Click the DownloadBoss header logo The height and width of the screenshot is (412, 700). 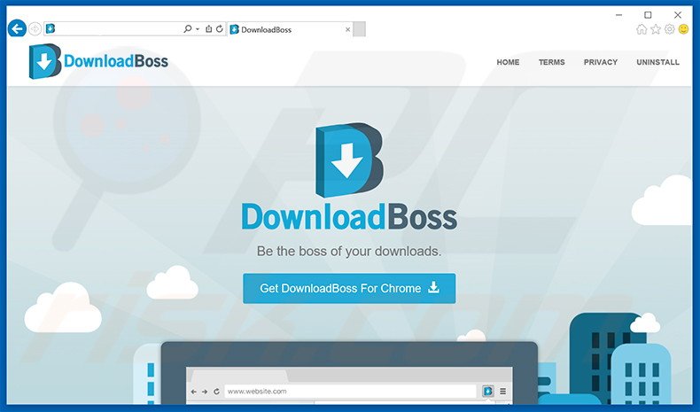pos(98,62)
